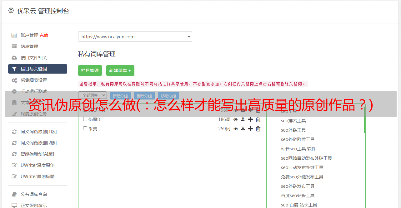Click plus icon on 采集 row
Image resolution: width=401 pixels, height=208 pixels.
[x=250, y=129]
